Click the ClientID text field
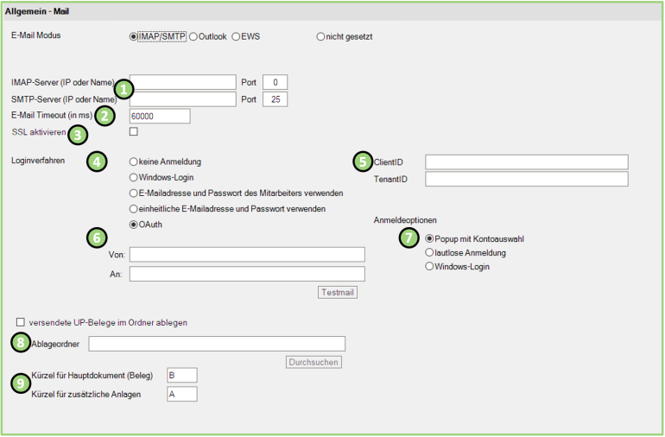Screen dimensions: 665x437 coord(526,162)
